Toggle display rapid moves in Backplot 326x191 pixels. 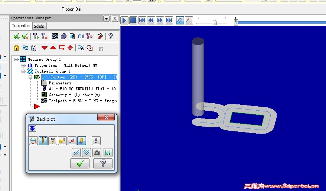(x=62, y=141)
